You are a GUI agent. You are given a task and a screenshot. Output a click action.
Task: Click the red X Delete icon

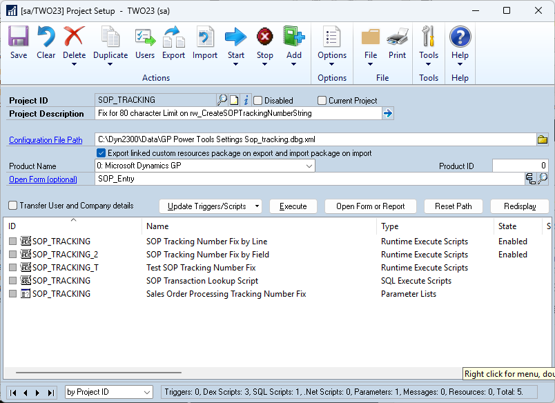tap(75, 36)
